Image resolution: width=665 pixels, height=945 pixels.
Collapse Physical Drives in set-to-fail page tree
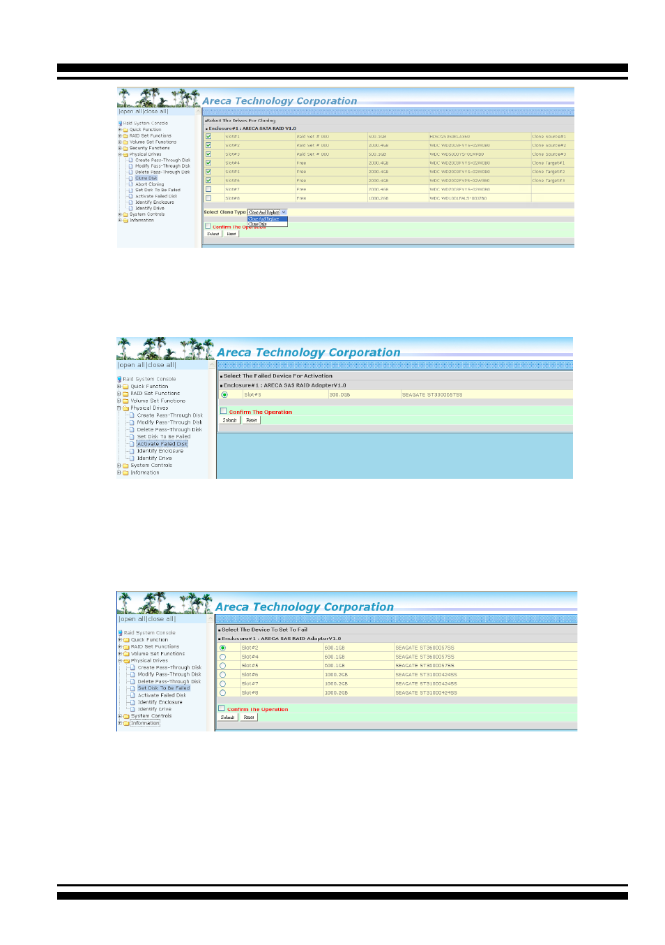(120, 660)
